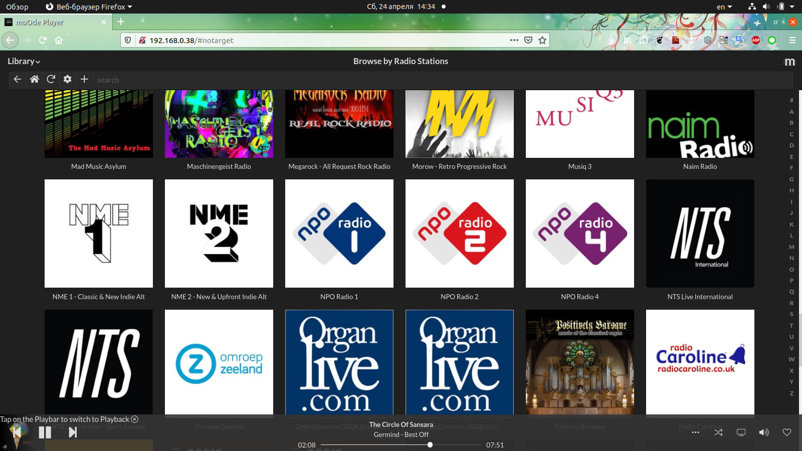Click the green circle extension icon

[x=772, y=40]
